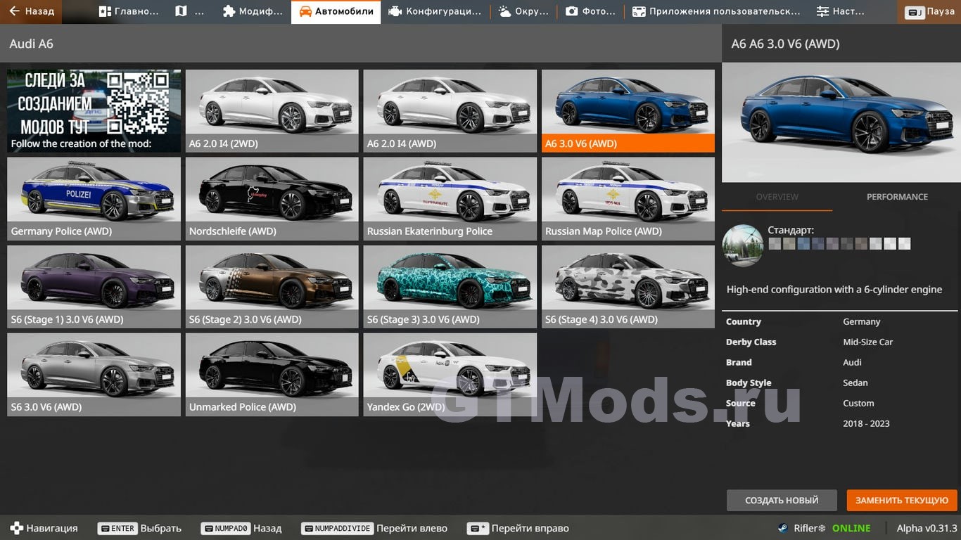The height and width of the screenshot is (540, 961).
Task: Click the NUMPAD0 Назад hint
Action: click(241, 528)
